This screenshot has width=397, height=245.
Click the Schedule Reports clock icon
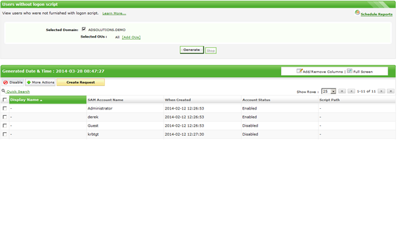(x=358, y=12)
